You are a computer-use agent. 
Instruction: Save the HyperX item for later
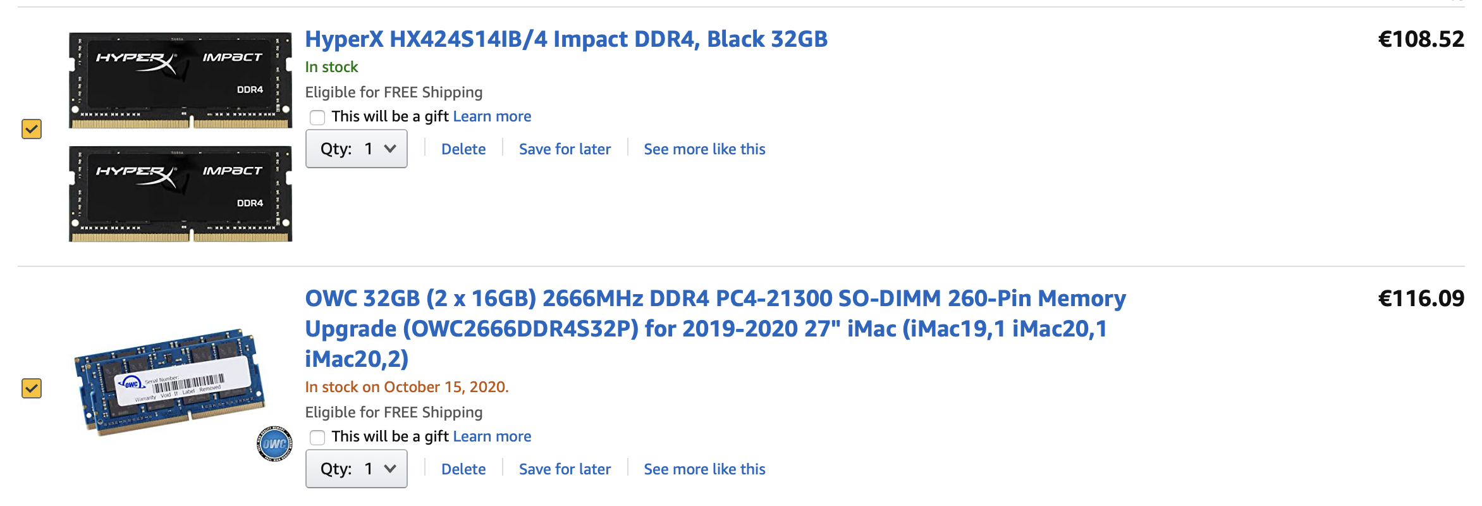click(x=565, y=149)
